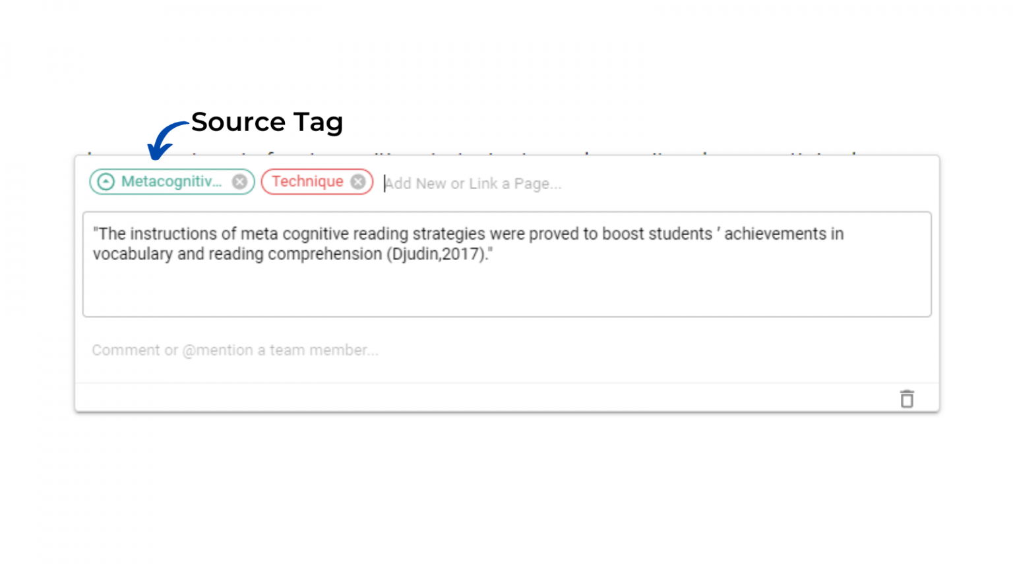The width and height of the screenshot is (1013, 569).
Task: Click the word vocabulary in the quote
Action: tap(133, 254)
